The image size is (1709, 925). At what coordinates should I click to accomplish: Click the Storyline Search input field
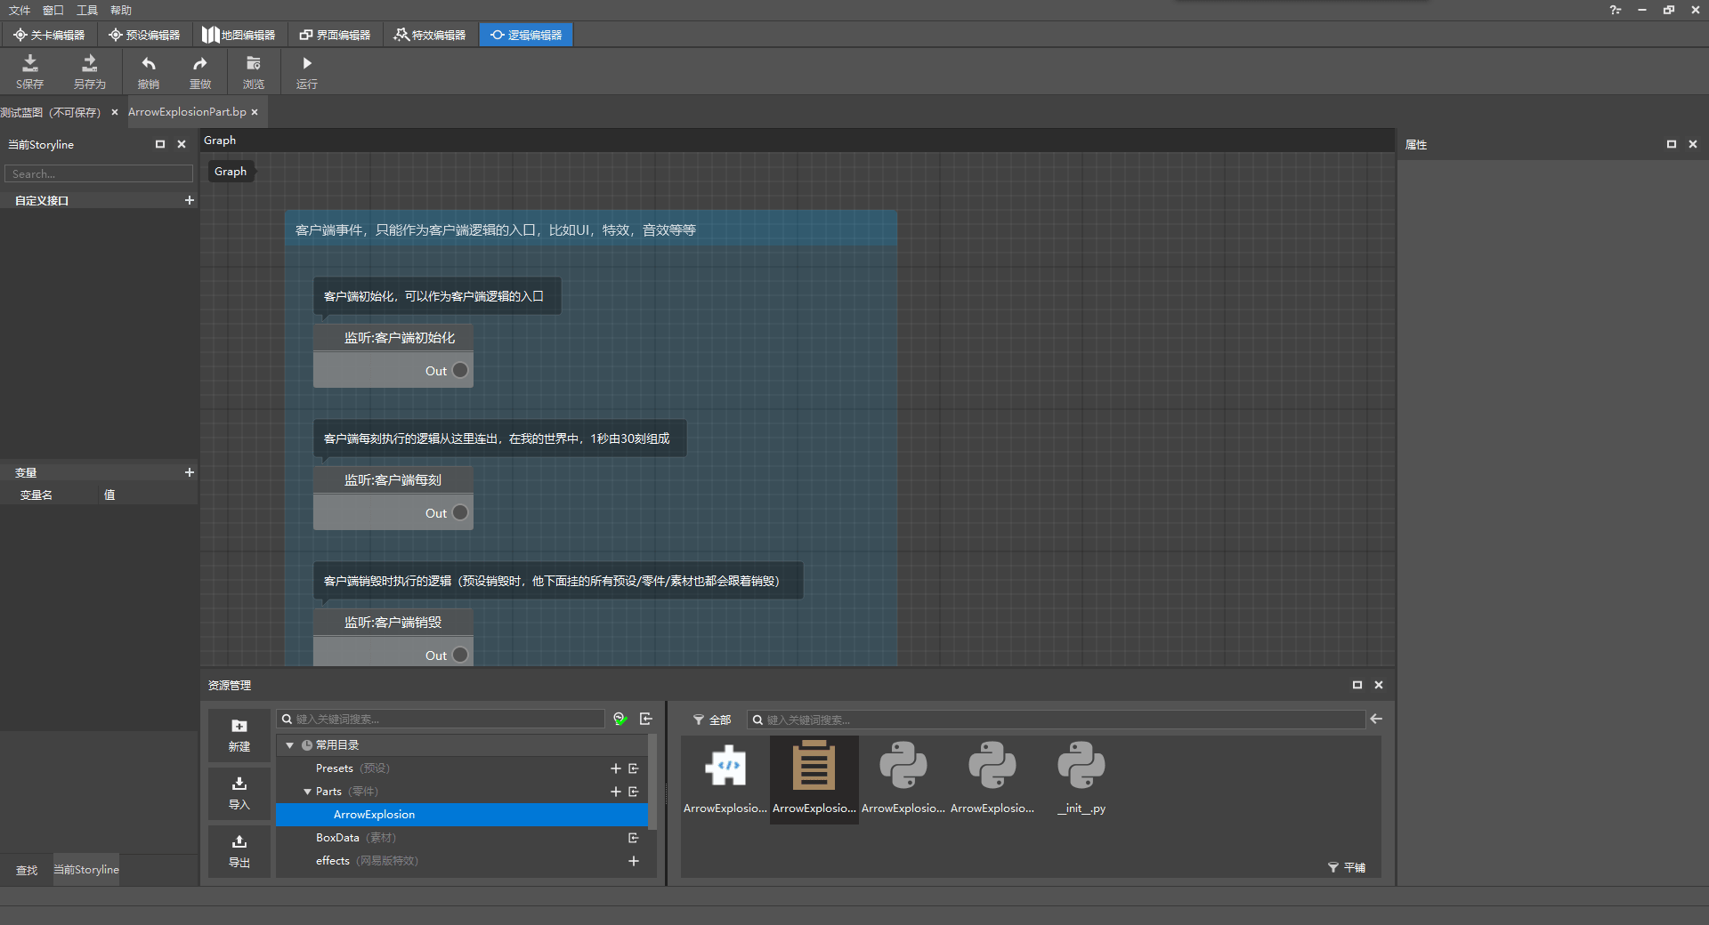pos(99,173)
